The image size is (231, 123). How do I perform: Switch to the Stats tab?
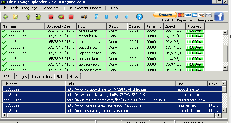(x=60, y=77)
